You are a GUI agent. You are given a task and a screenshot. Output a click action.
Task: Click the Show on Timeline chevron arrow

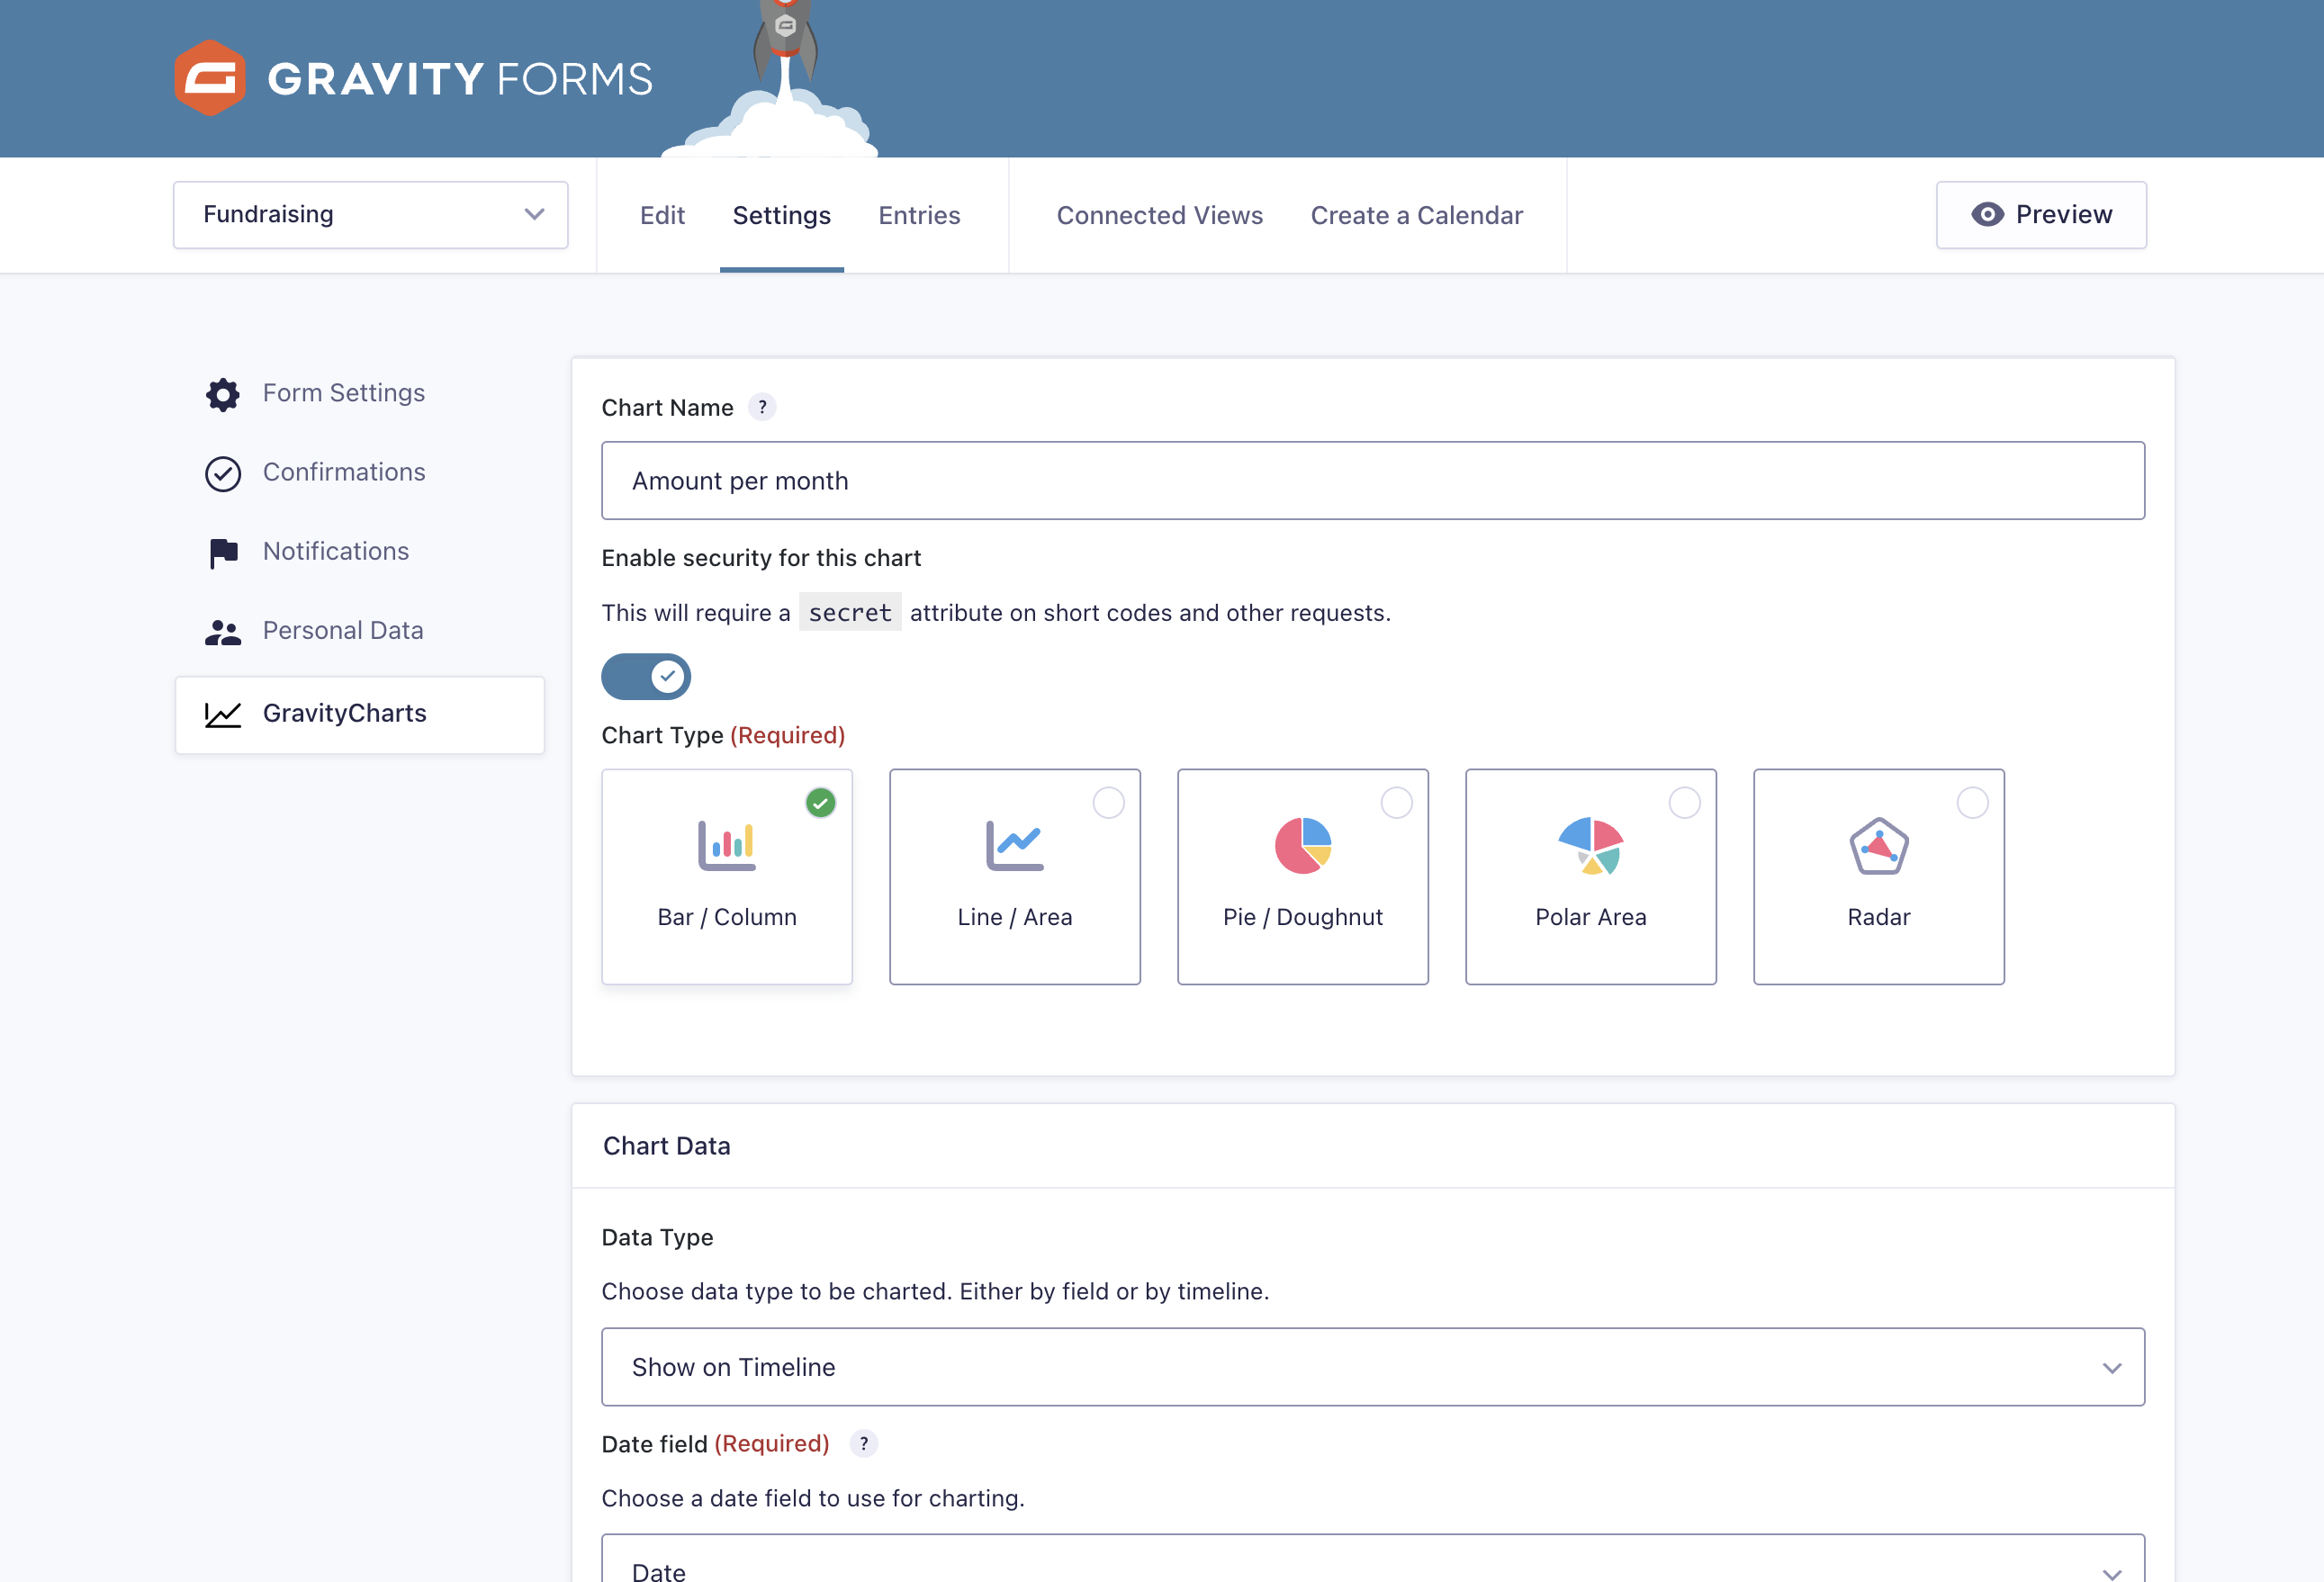[x=2112, y=1368]
